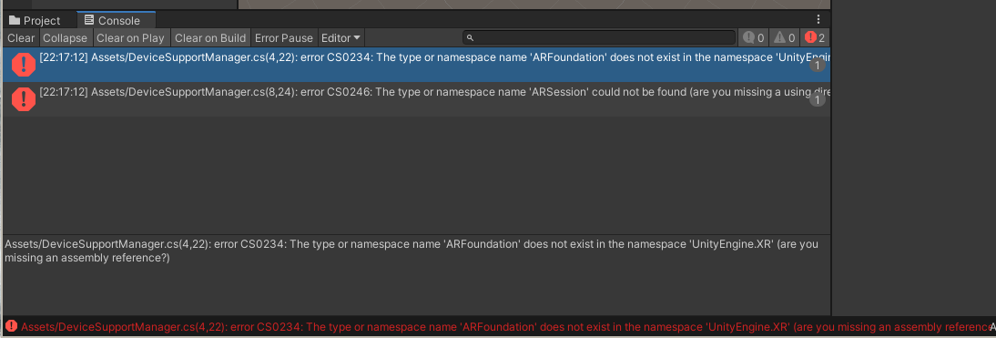
Task: Click the Clear button in Console
Action: (x=21, y=38)
